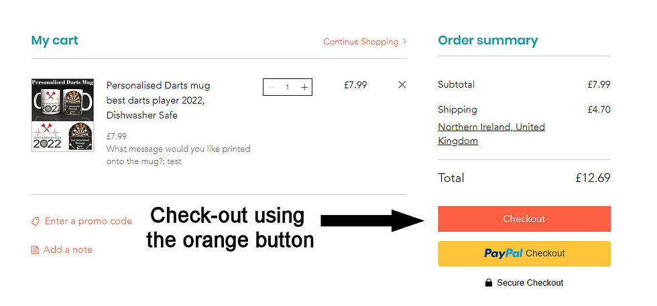Image resolution: width=657 pixels, height=306 pixels.
Task: Click the Secure Checkout text label
Action: point(530,283)
